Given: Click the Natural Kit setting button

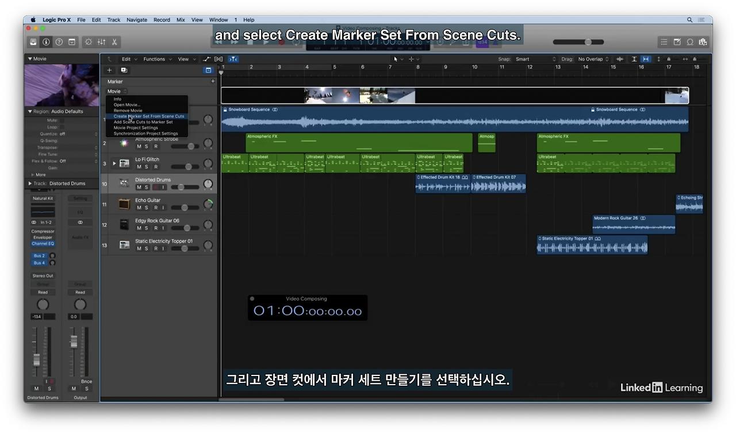Looking at the screenshot, I should pyautogui.click(x=43, y=199).
